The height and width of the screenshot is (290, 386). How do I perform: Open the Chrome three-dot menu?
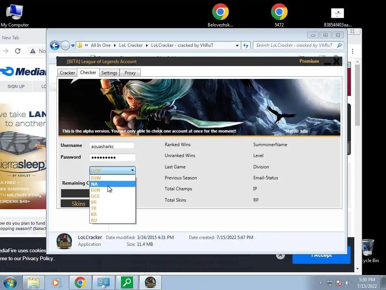click(352, 51)
